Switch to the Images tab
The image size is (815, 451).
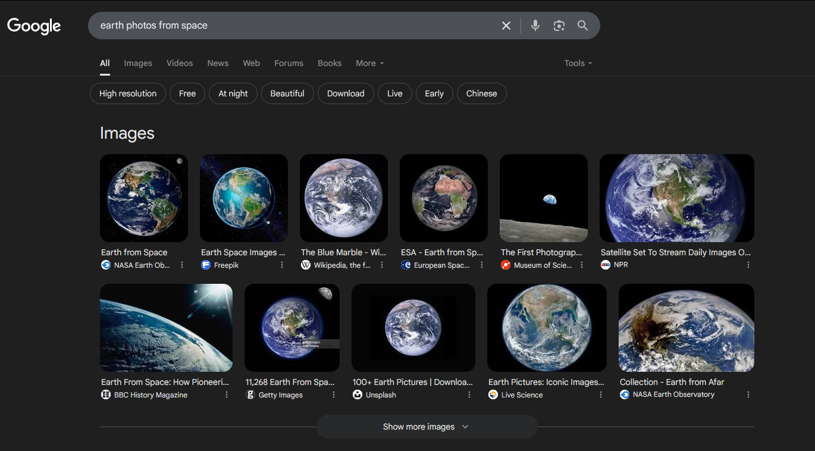pos(138,63)
